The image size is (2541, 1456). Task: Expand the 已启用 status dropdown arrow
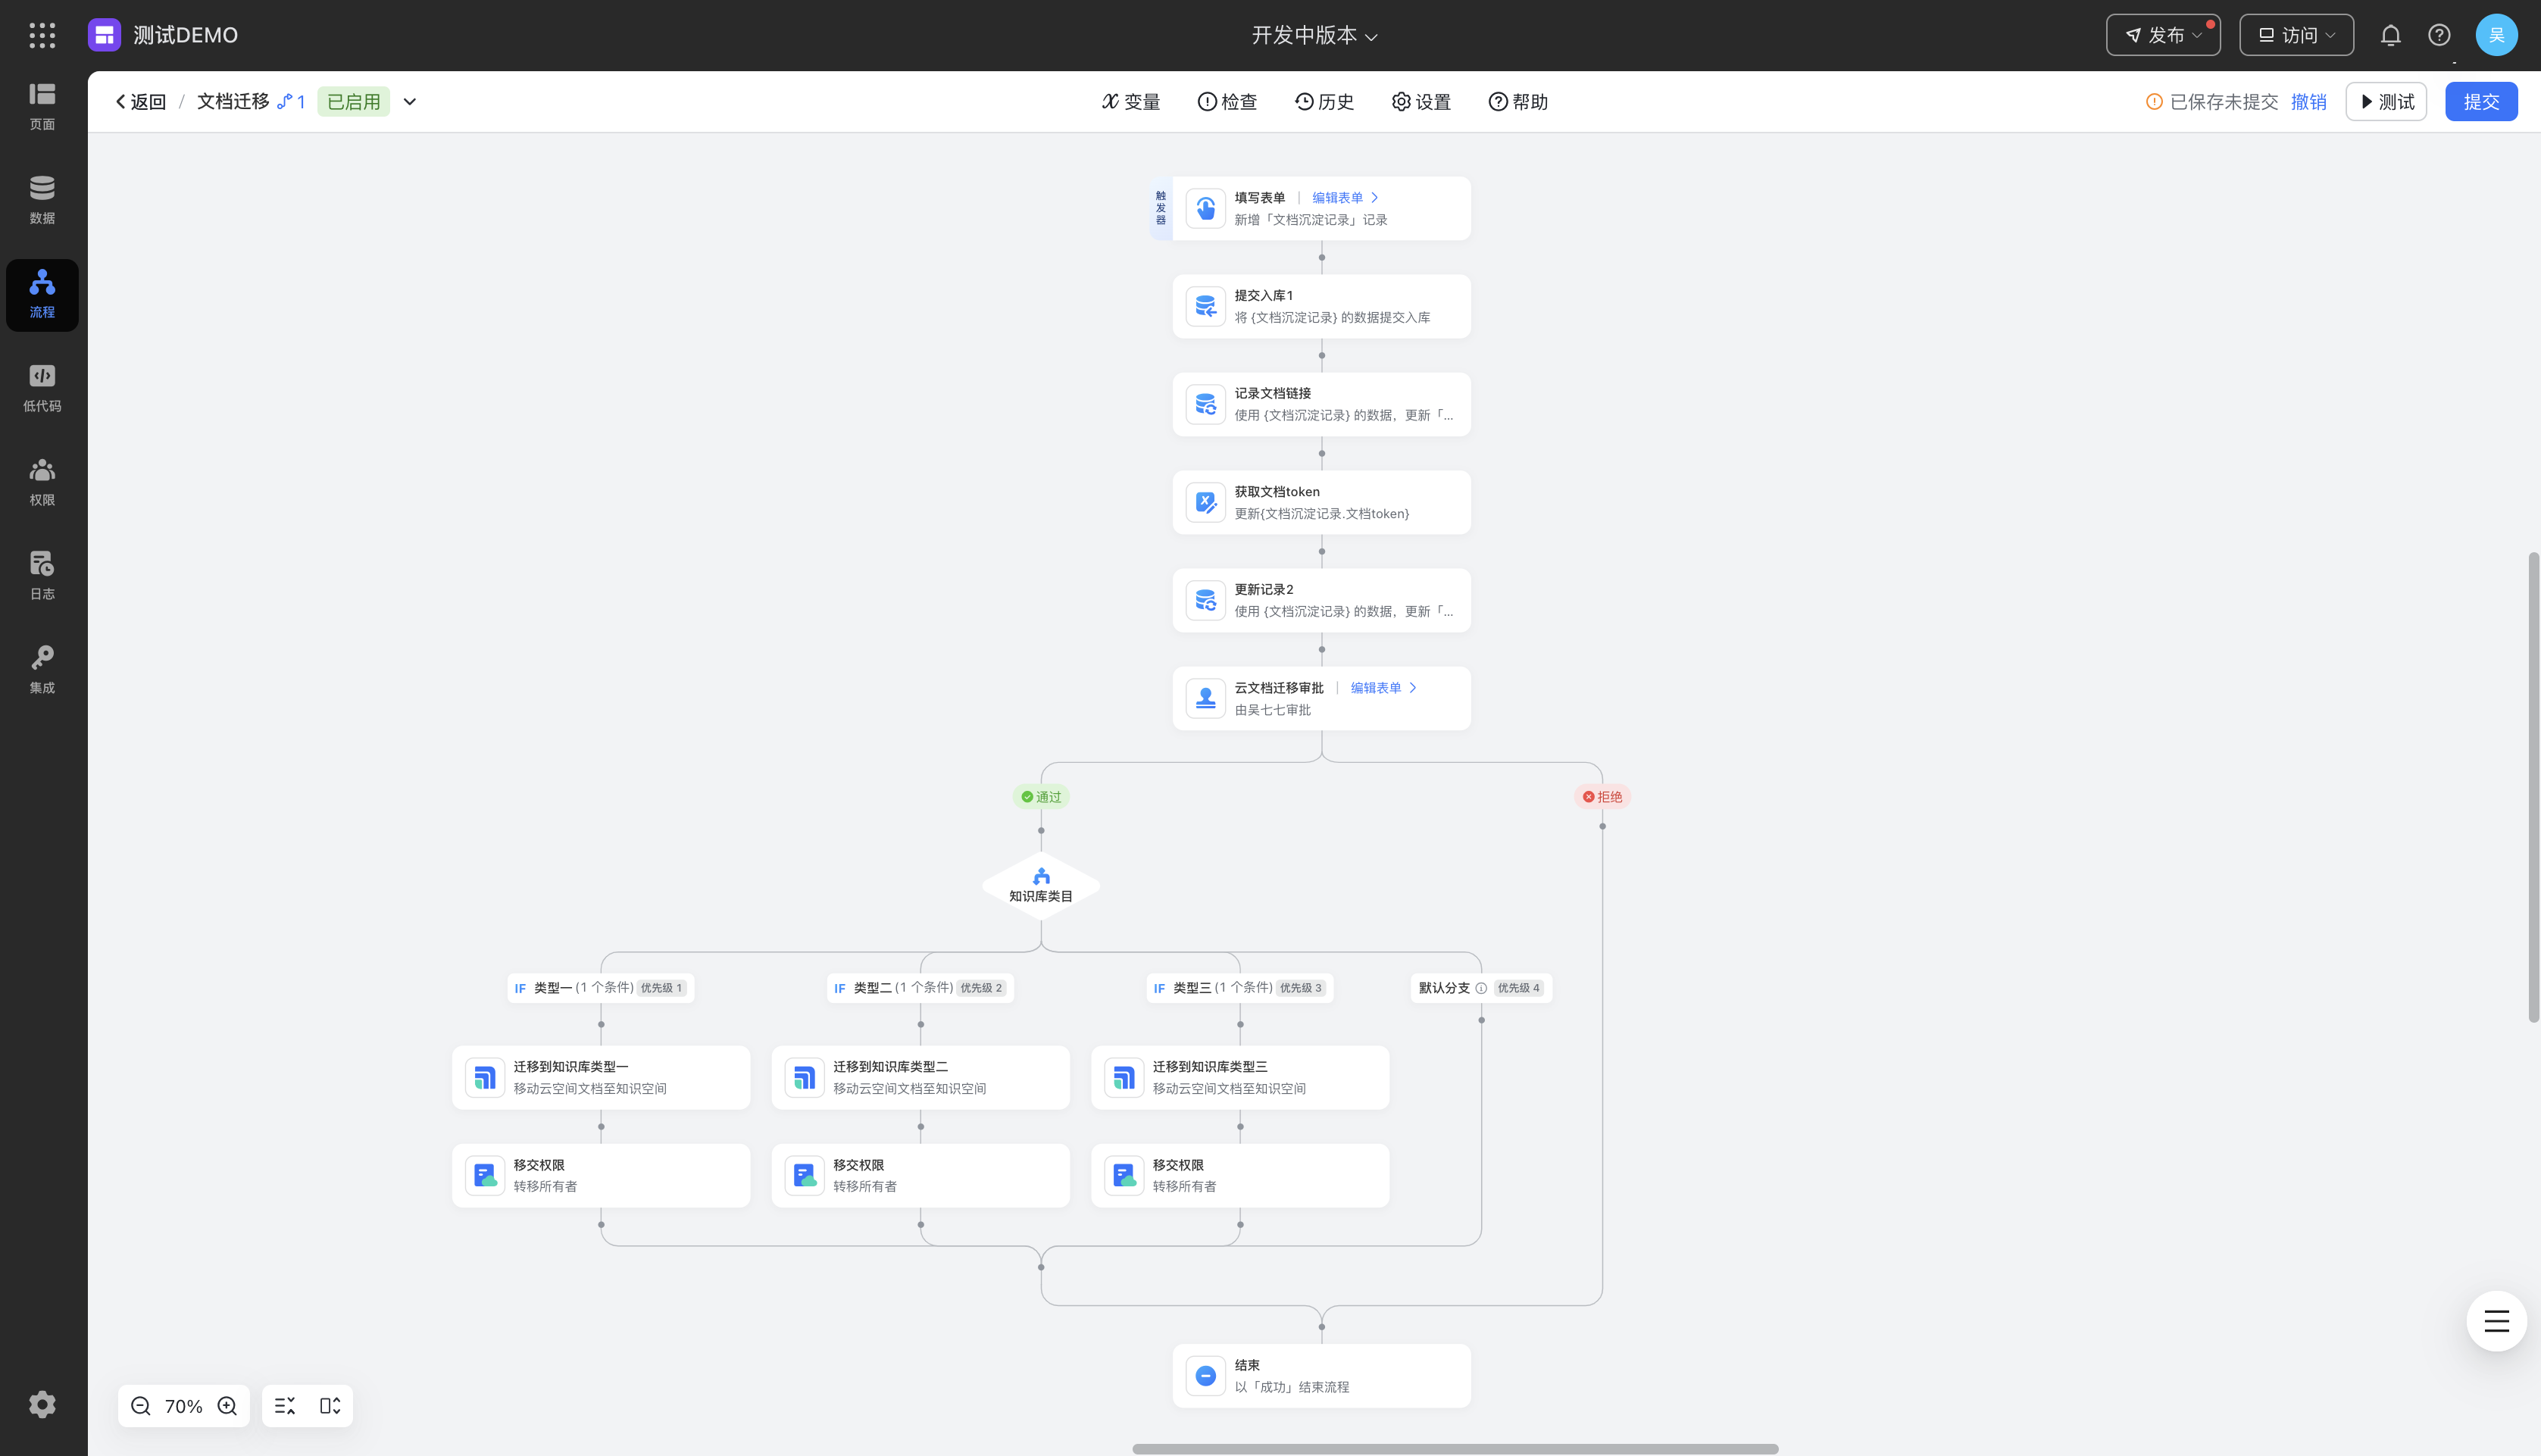[410, 101]
